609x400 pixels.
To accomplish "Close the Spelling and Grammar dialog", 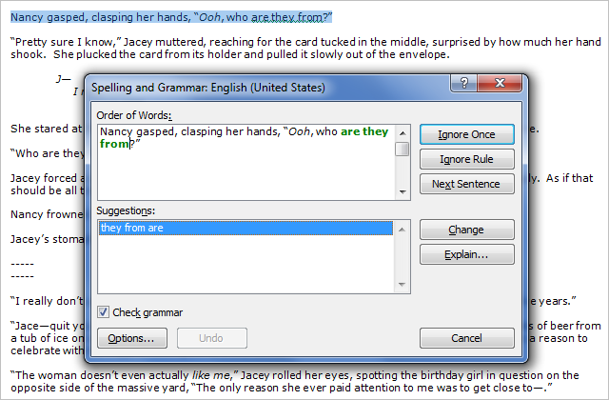I will pos(500,83).
